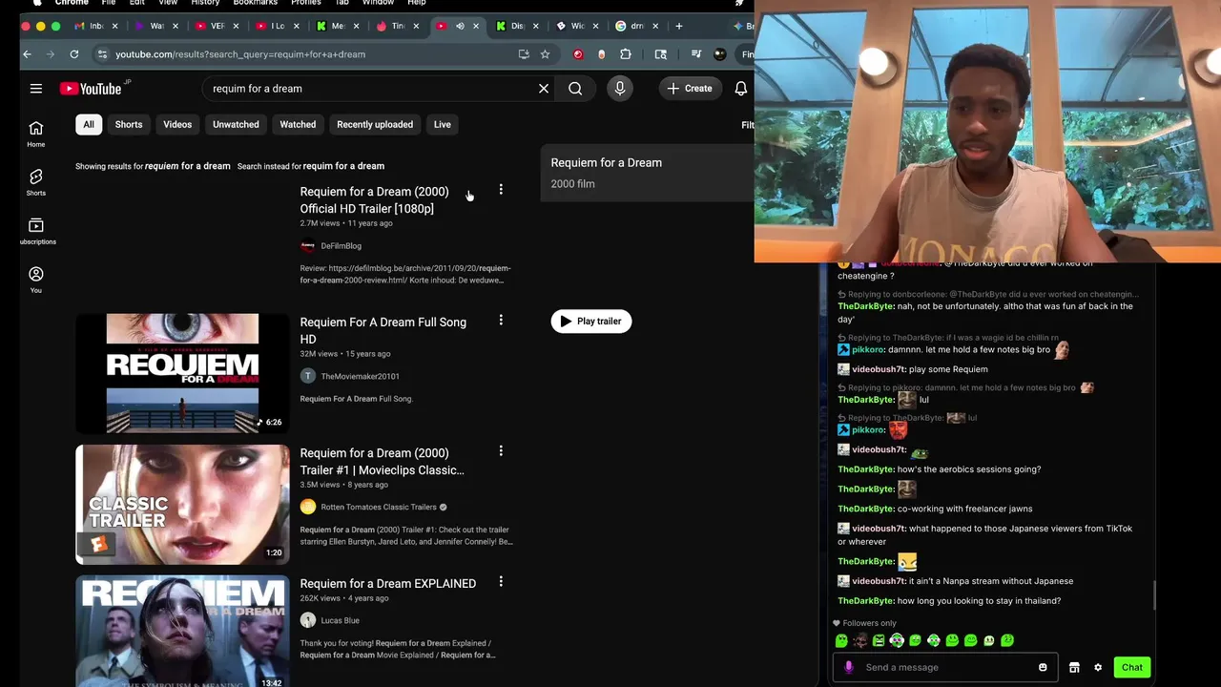Open TheMoviemaker20101 channel link
Viewport: 1221px width, 687px height.
coord(360,377)
